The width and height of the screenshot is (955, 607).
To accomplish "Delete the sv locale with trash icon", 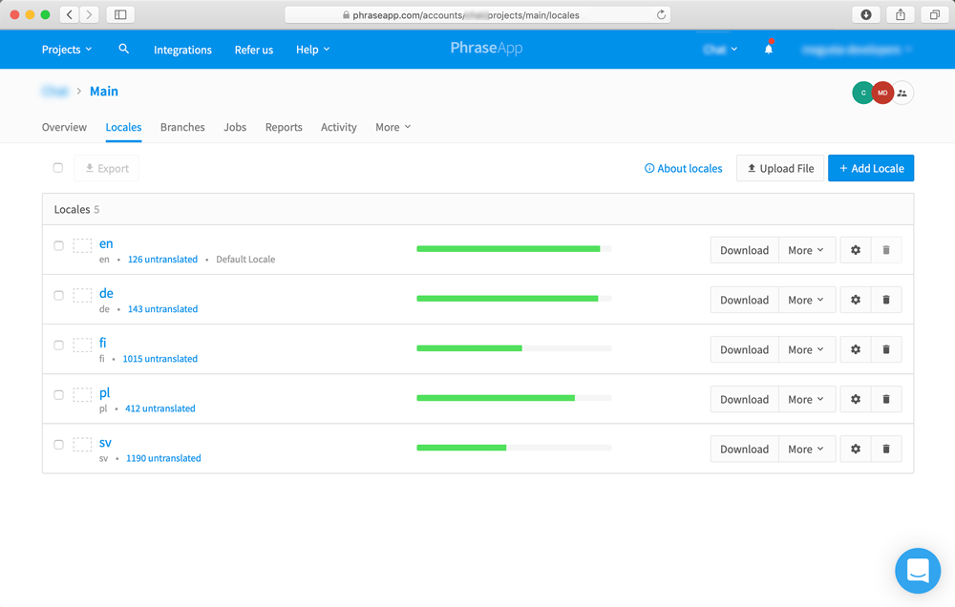I will pyautogui.click(x=886, y=450).
